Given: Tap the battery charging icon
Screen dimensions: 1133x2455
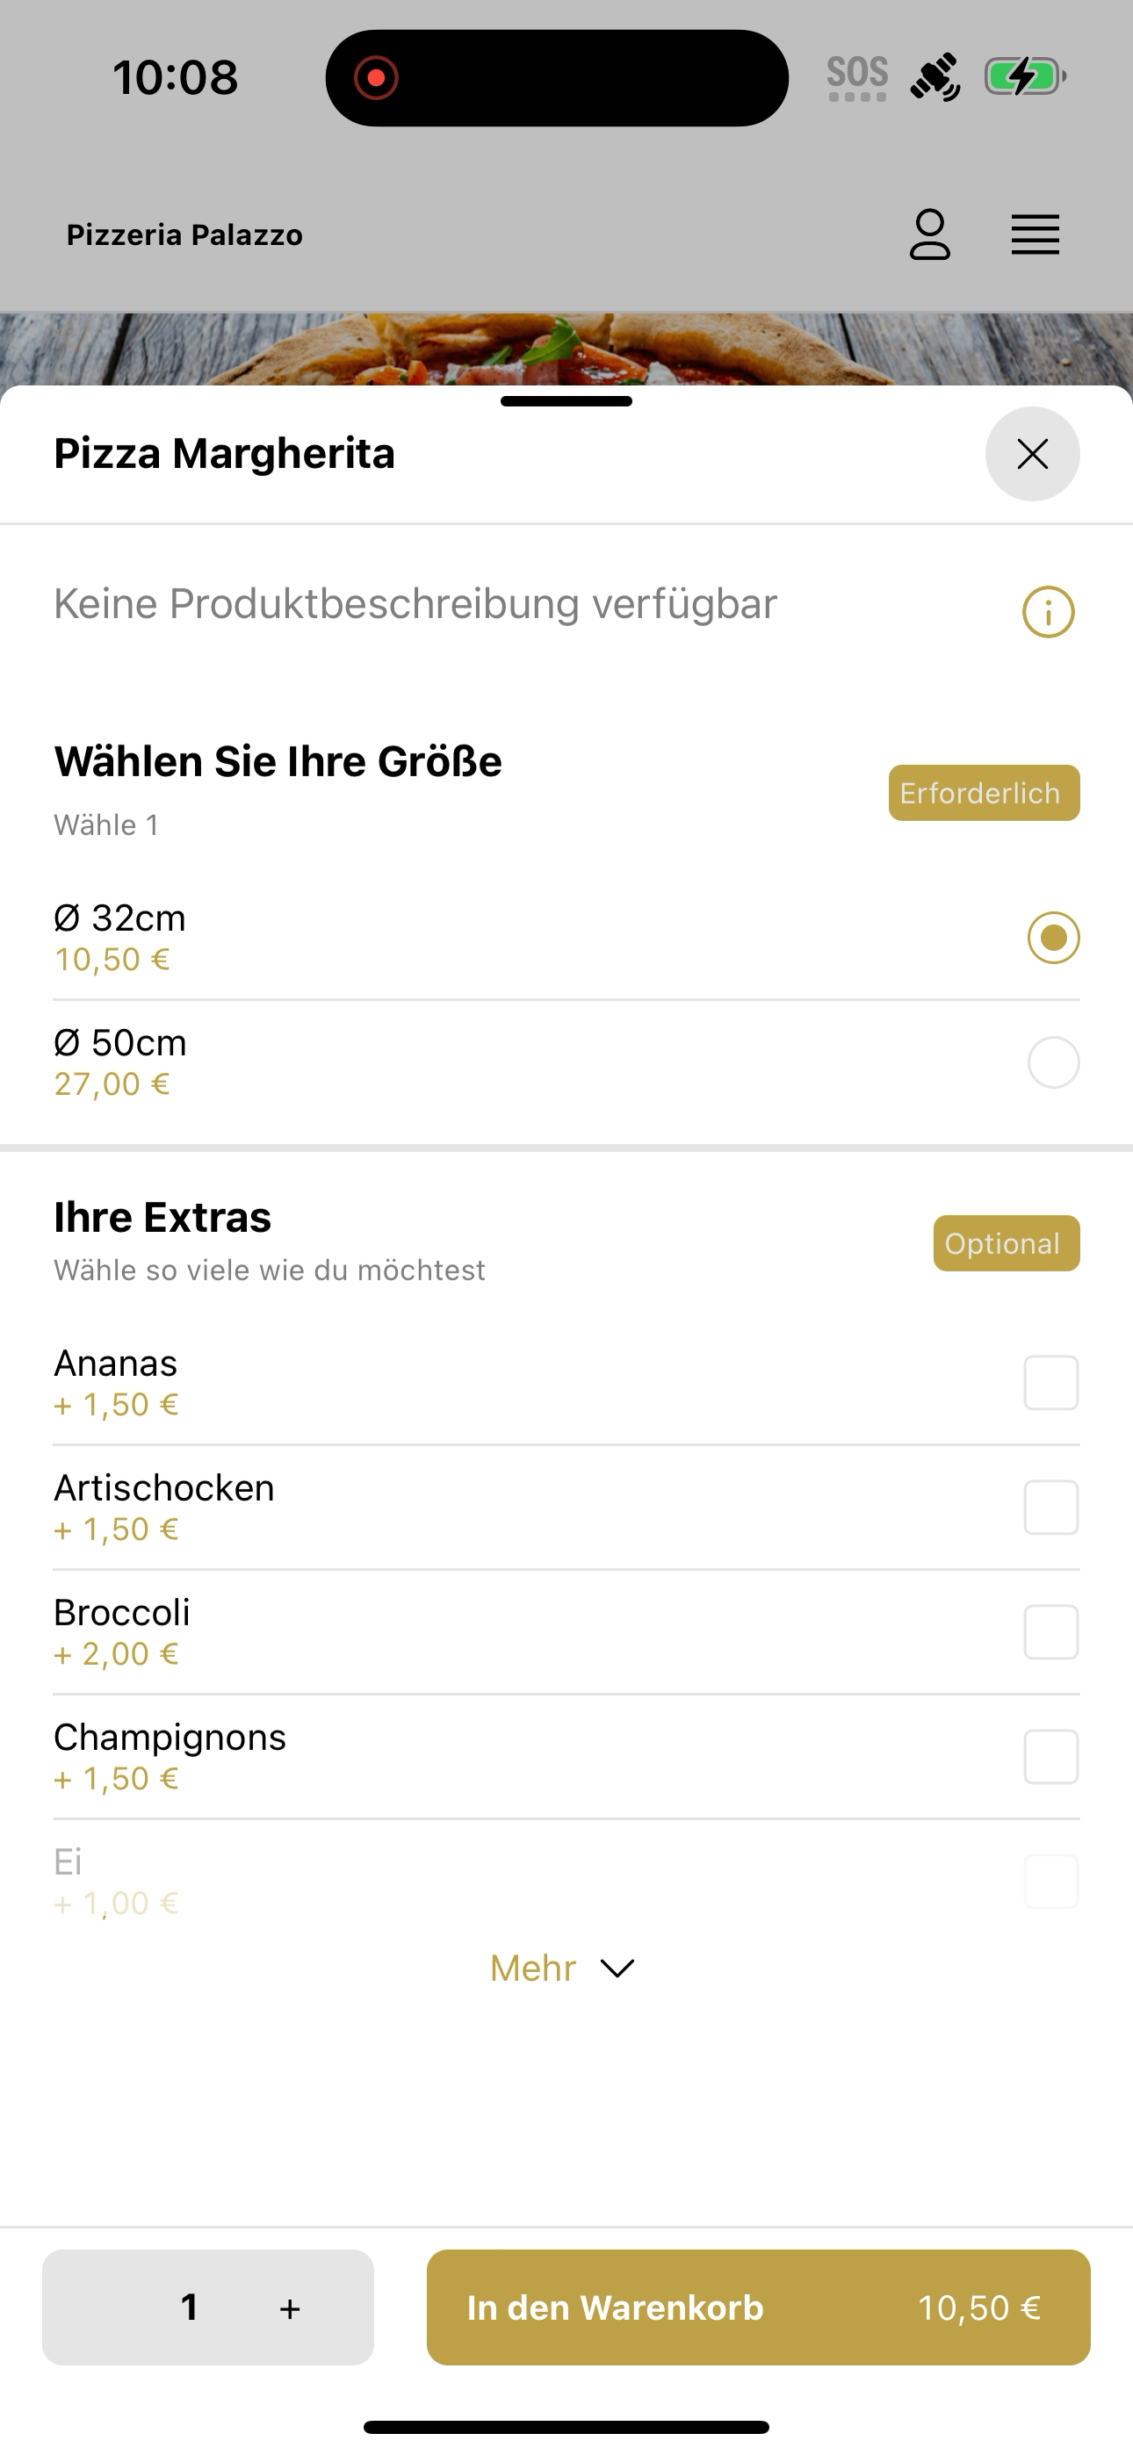Looking at the screenshot, I should [1025, 76].
